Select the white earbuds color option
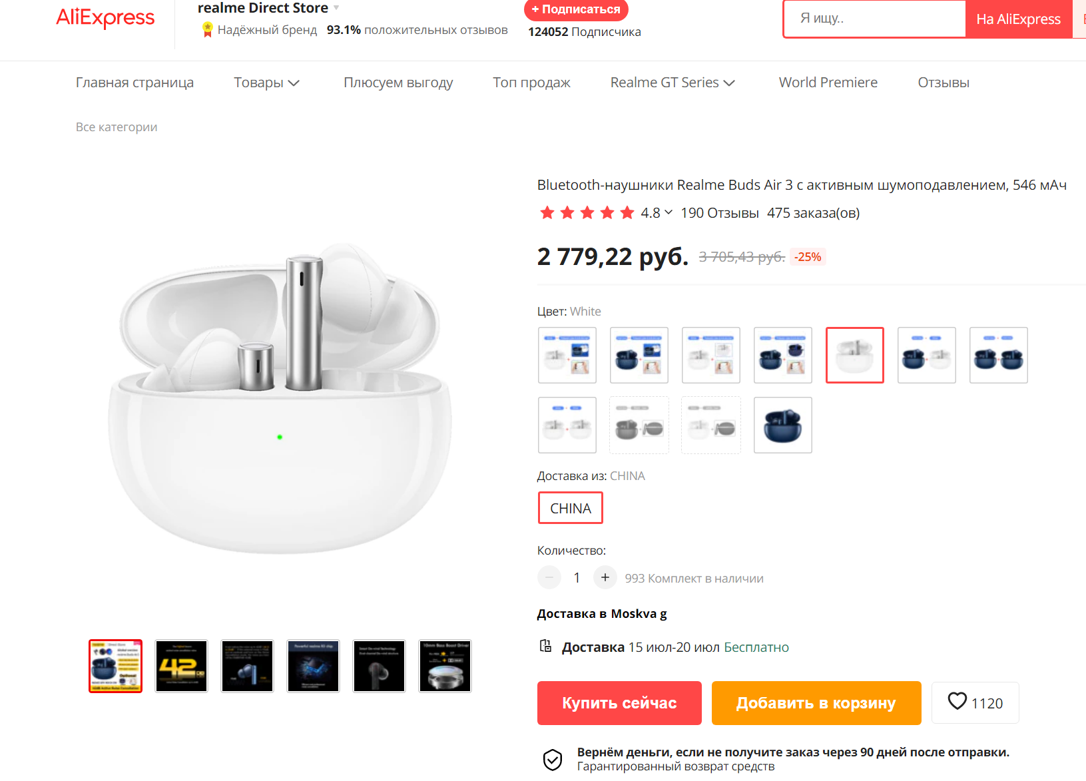1086x781 pixels. pyautogui.click(x=854, y=355)
